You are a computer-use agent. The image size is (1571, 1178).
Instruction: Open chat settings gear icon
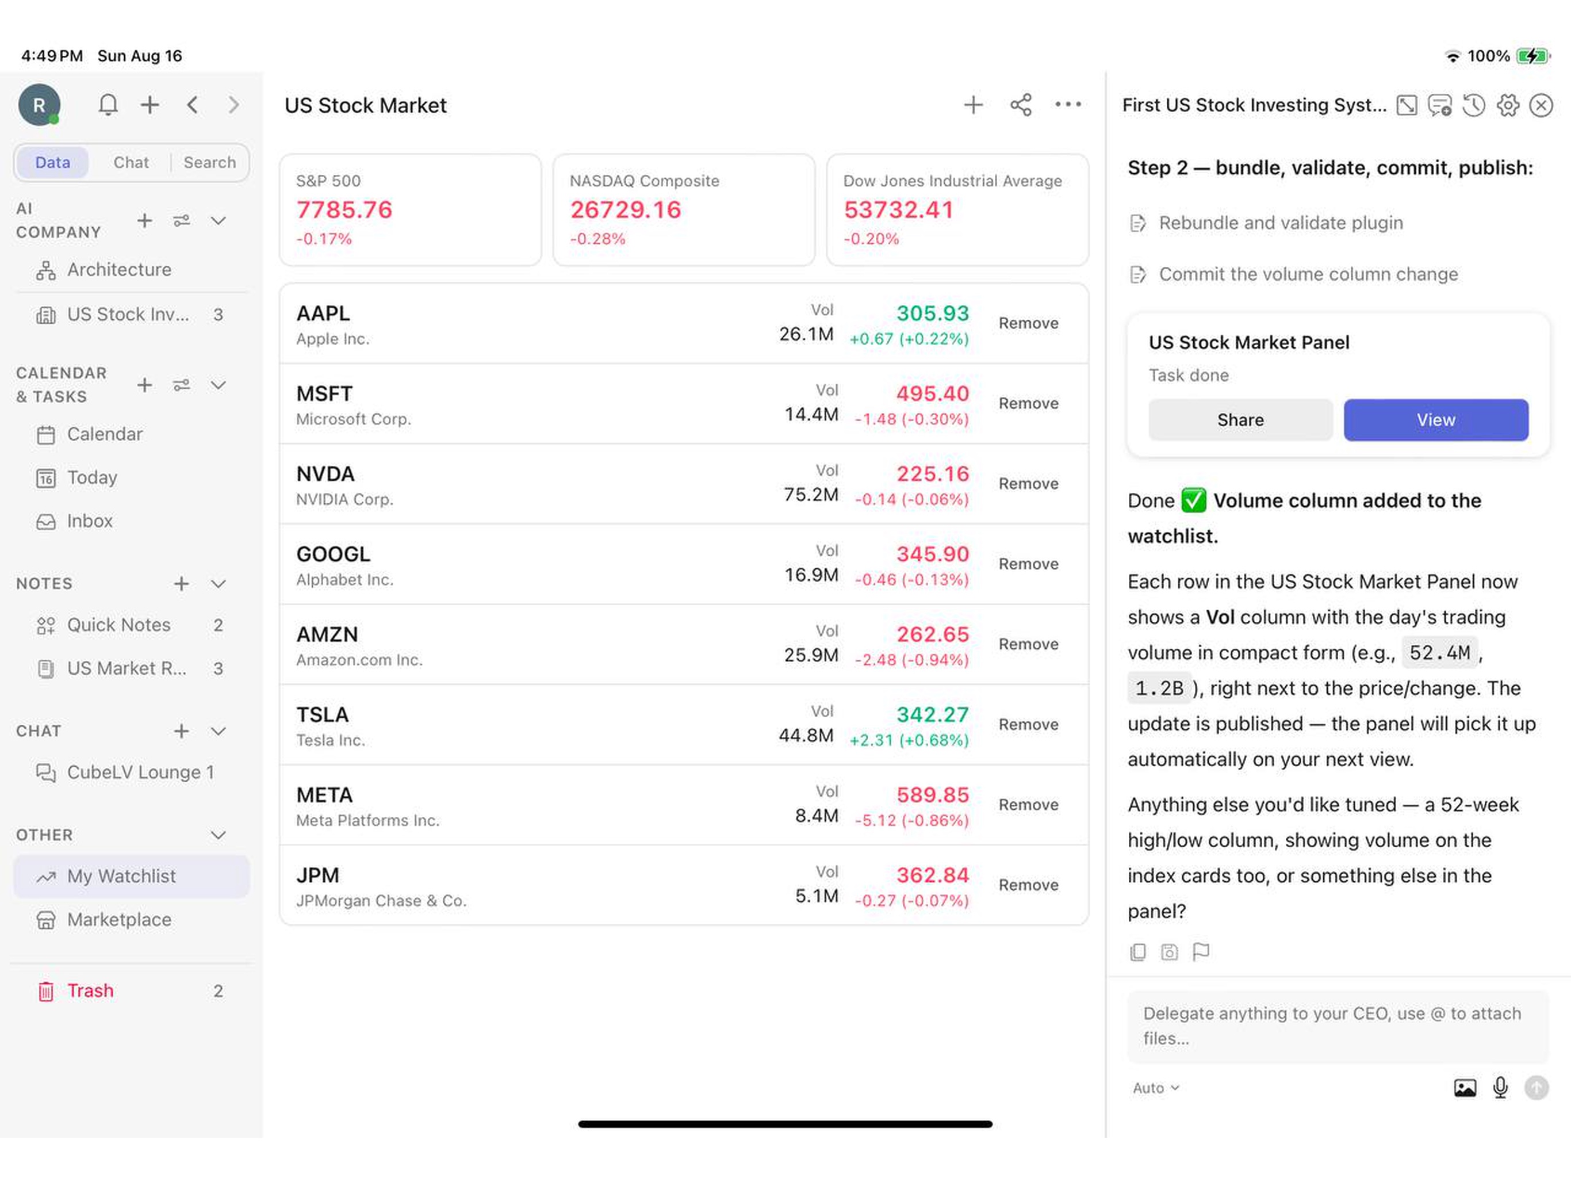pyautogui.click(x=1508, y=105)
